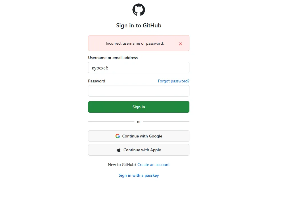
Task: Focus the Username or email address field
Action: (139, 67)
